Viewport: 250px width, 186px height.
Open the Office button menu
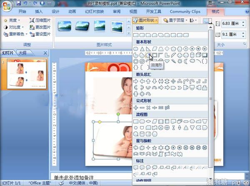pos(6,6)
